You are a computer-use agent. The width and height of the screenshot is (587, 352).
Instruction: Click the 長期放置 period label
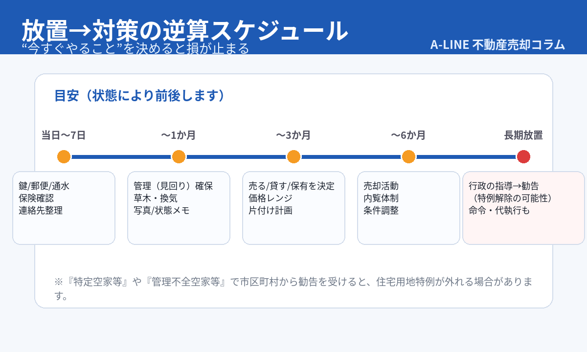pos(523,135)
